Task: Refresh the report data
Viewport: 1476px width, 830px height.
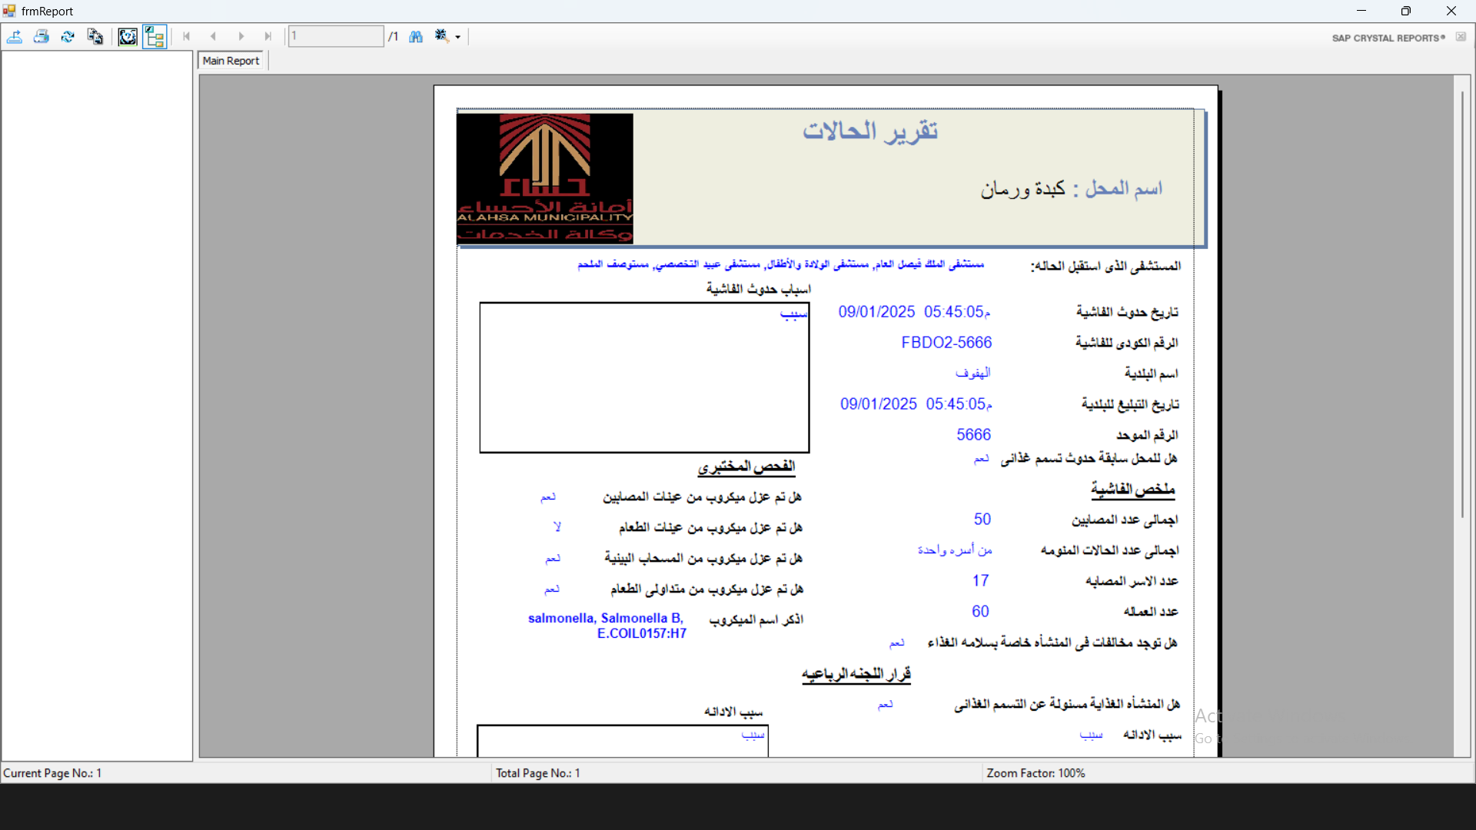Action: tap(68, 36)
